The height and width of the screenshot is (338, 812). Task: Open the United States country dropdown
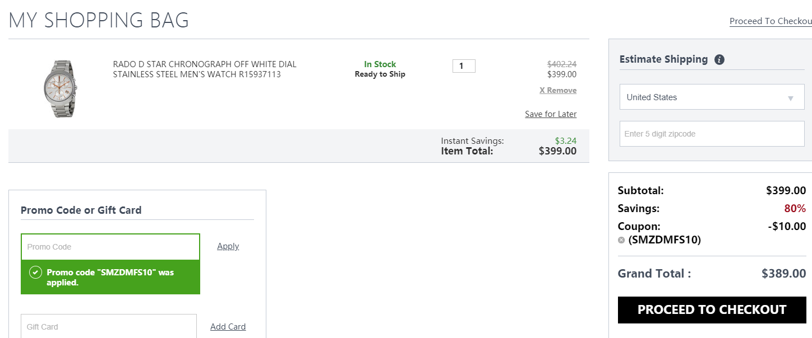712,97
